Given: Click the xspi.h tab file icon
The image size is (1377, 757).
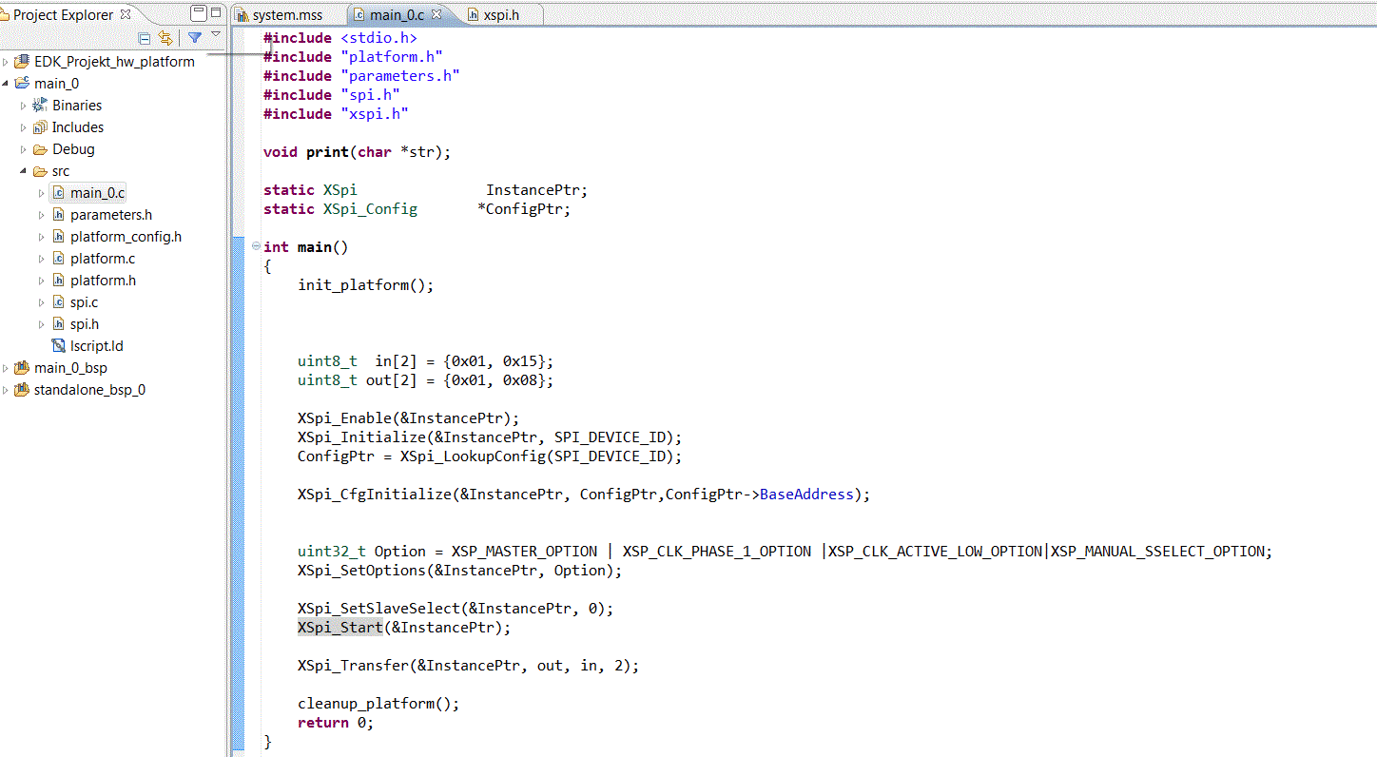Looking at the screenshot, I should pos(474,15).
